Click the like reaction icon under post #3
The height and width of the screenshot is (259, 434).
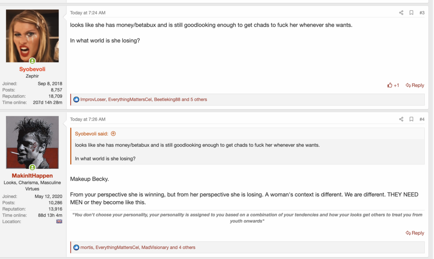click(x=76, y=99)
